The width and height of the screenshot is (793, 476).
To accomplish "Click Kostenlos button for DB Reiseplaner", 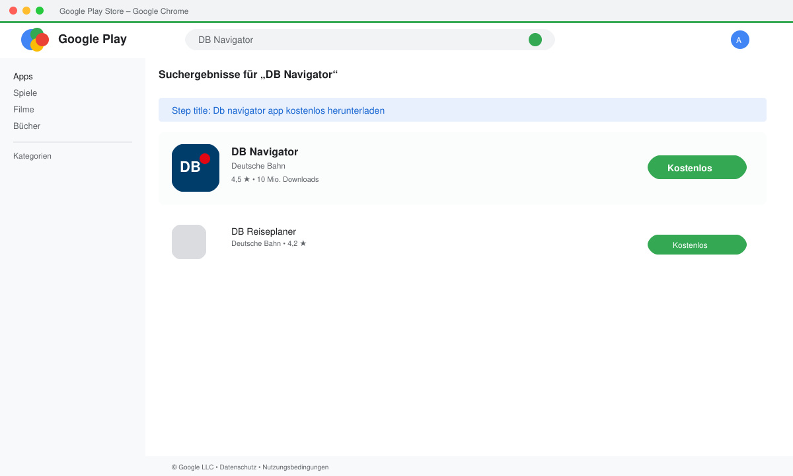I will 697,245.
